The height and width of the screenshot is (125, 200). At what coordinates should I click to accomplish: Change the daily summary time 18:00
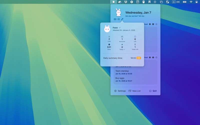pos(133,58)
